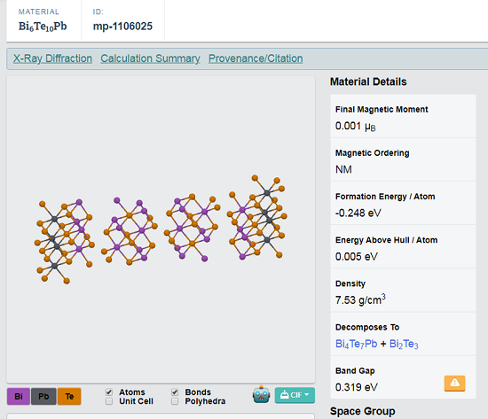488x419 pixels.
Task: Click the download tray icon in CIF button
Action: pyautogui.click(x=284, y=395)
